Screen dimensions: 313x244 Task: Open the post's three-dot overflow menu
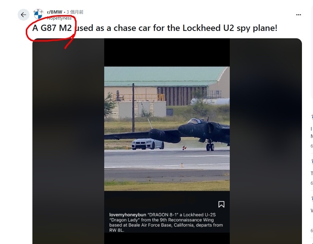(298, 15)
